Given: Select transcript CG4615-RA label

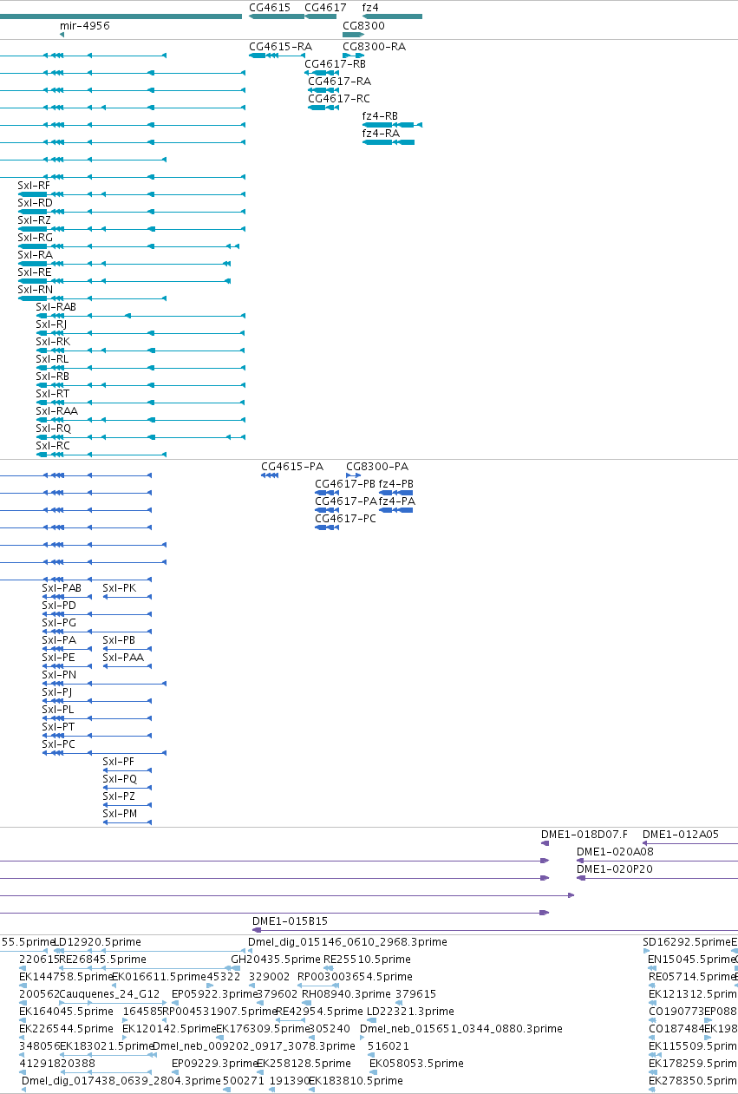Looking at the screenshot, I should (280, 47).
